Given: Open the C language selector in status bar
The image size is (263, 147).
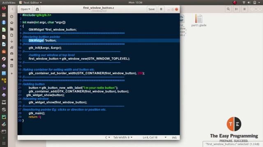Looking at the screenshot, I should tap(108, 138).
